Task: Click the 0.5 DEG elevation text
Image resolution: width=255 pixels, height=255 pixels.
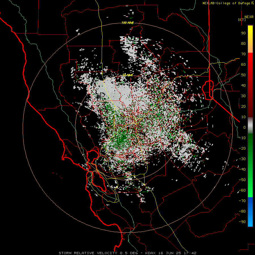Action: [x=129, y=253]
